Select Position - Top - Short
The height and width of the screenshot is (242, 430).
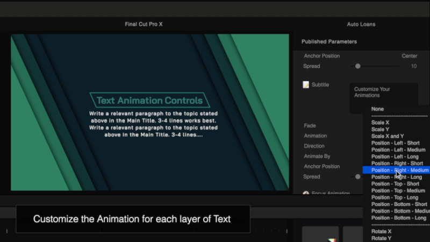point(395,184)
